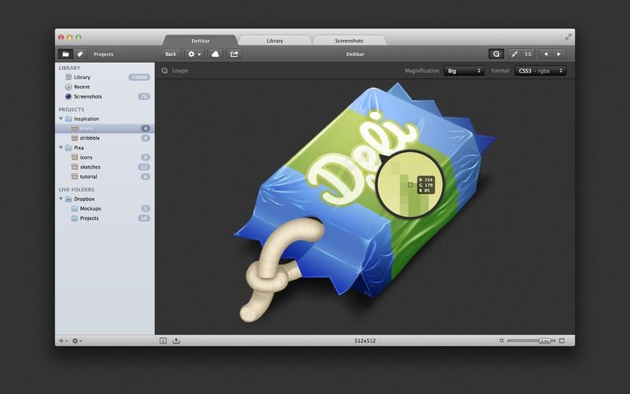630x394 pixels.
Task: Switch sidebar to the tags view
Action: pos(80,54)
